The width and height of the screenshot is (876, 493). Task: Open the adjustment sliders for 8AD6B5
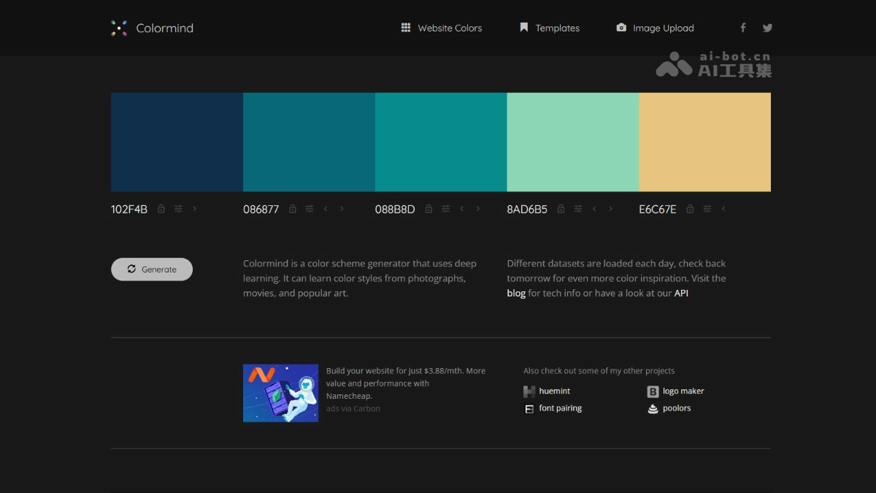click(577, 209)
